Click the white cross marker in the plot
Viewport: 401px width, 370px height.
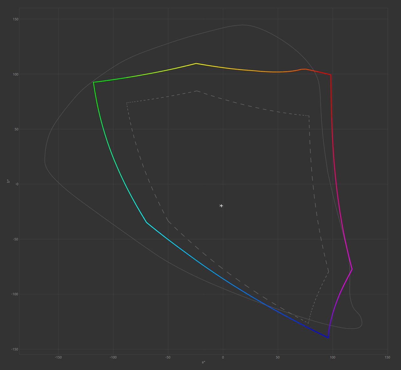click(221, 206)
